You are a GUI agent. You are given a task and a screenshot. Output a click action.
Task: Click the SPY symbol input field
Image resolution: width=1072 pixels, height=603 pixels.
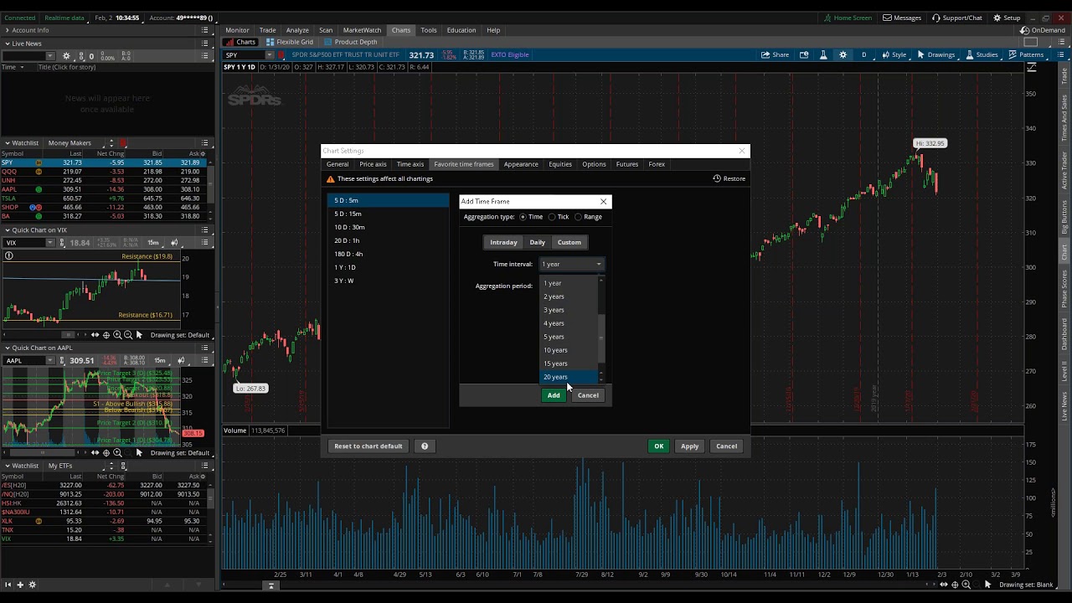point(244,55)
